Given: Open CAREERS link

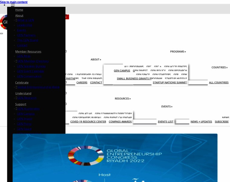Looking at the screenshot, I should pos(82,83).
